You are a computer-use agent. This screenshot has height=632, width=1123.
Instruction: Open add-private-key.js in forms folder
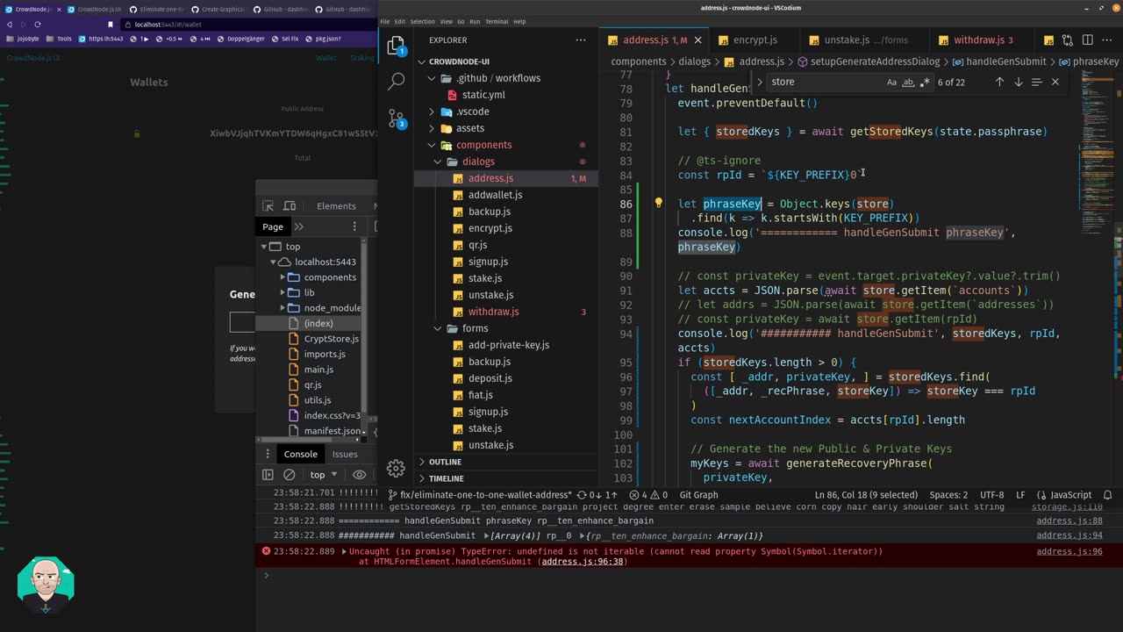pos(508,345)
